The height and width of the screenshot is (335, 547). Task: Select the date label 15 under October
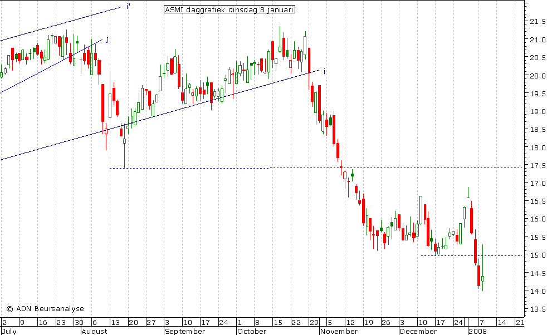(x=278, y=322)
